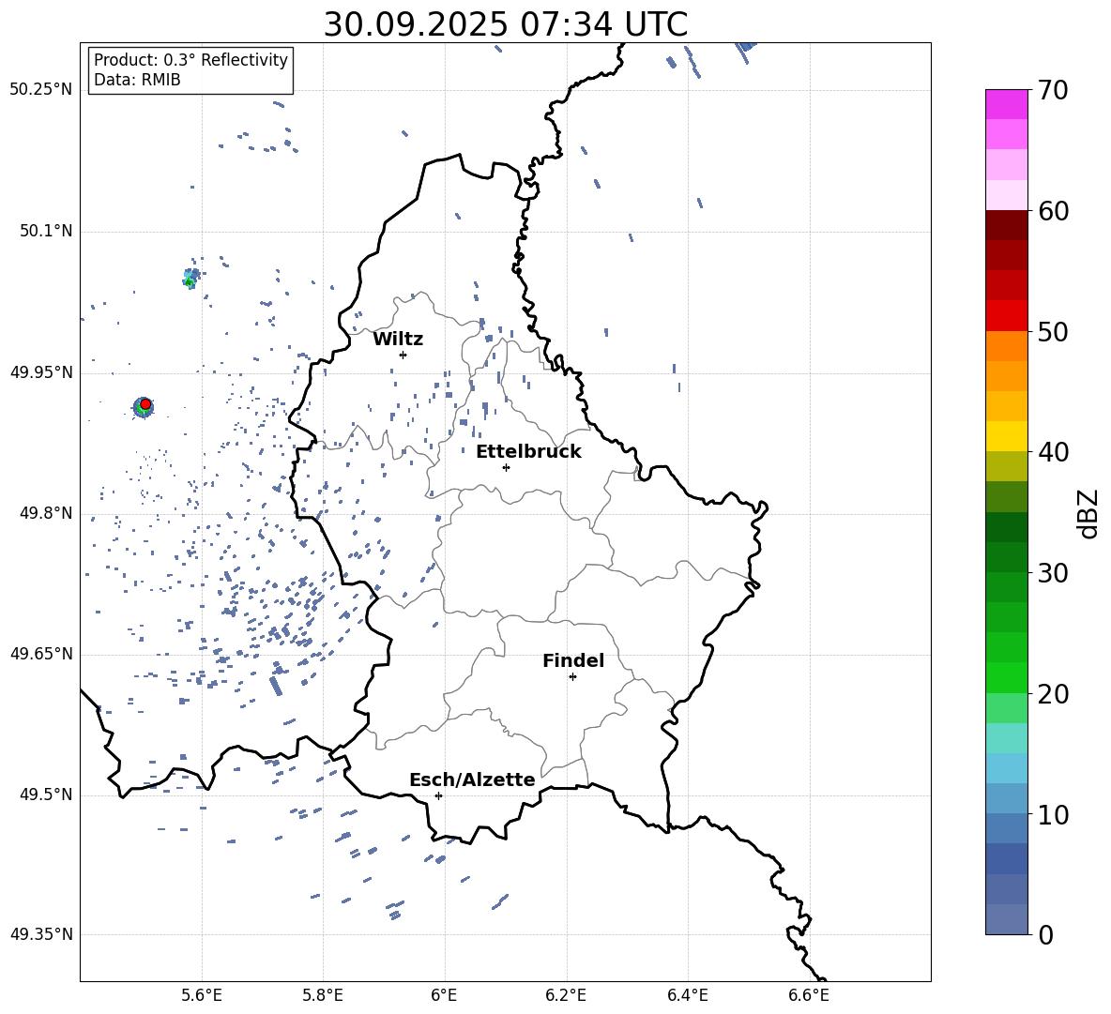Click the 30 dBZ colorbar label
The image size is (1111, 1014).
pyautogui.click(x=1052, y=572)
